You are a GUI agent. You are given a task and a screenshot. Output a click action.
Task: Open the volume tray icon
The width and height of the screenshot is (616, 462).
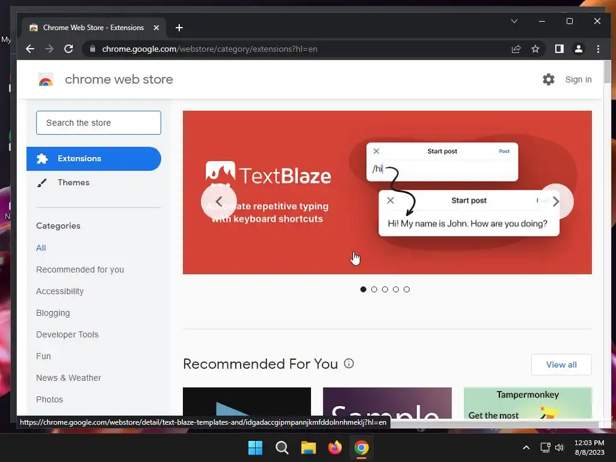559,448
